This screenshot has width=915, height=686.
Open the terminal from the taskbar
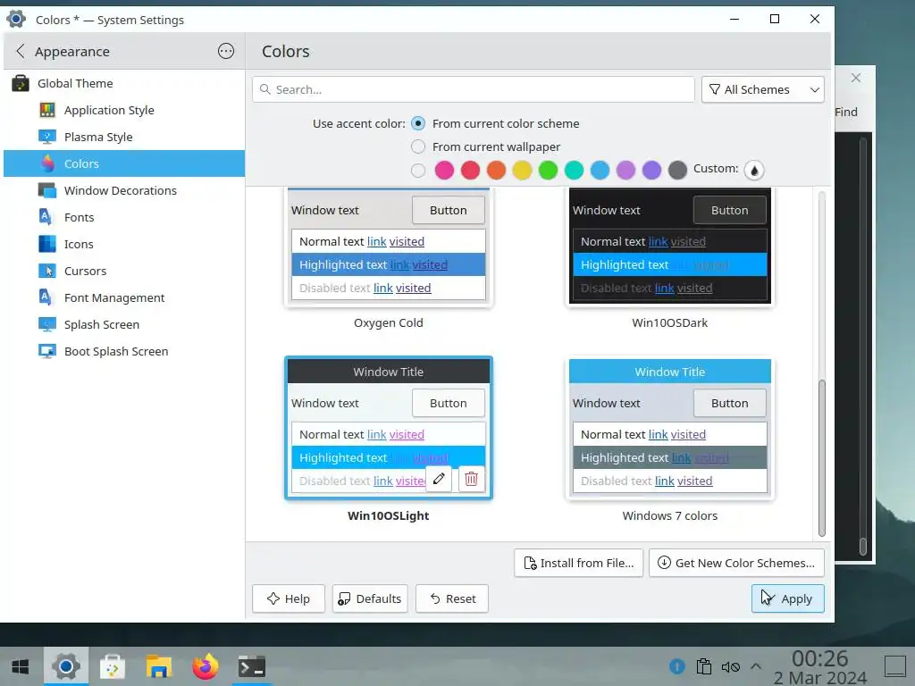click(x=252, y=666)
